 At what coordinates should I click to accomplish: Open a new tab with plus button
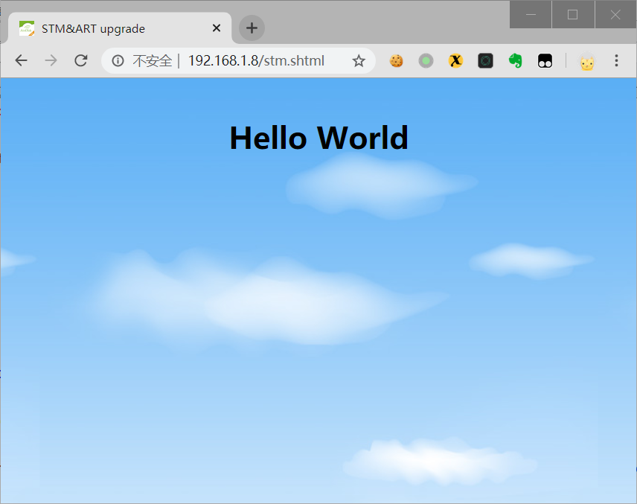tap(252, 28)
